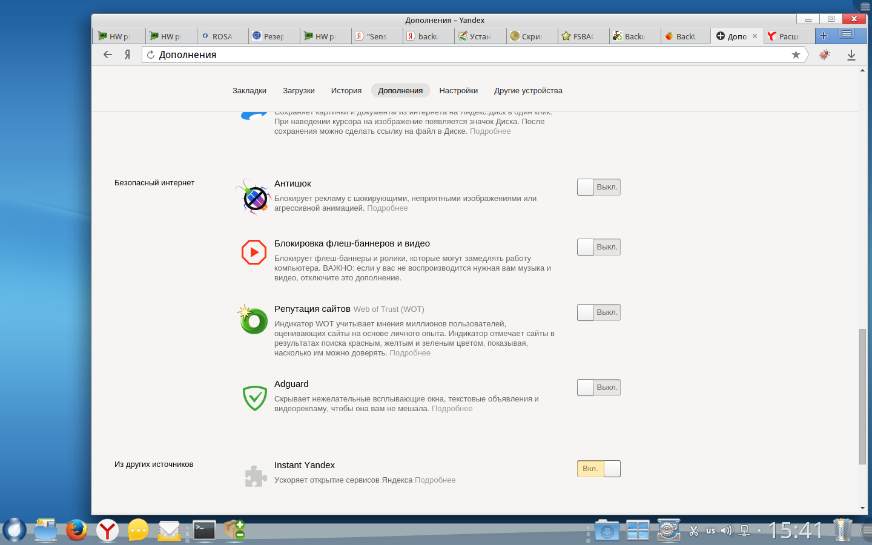Expand hidden tray icons arrow

coord(759,531)
